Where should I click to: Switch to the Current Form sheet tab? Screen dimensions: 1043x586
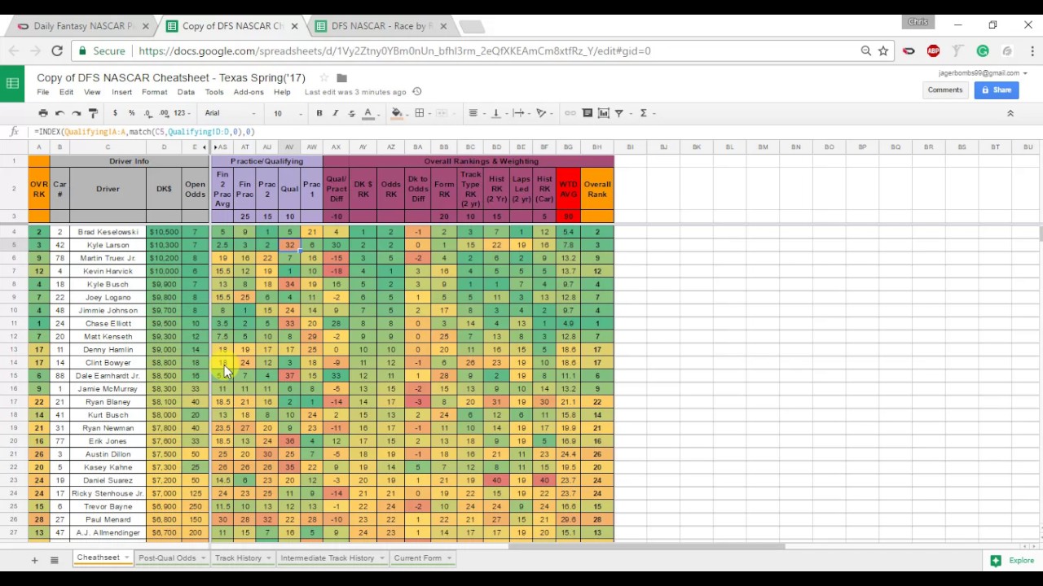click(x=417, y=558)
